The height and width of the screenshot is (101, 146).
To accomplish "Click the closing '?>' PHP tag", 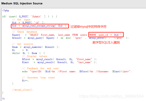I will coord(3,99).
